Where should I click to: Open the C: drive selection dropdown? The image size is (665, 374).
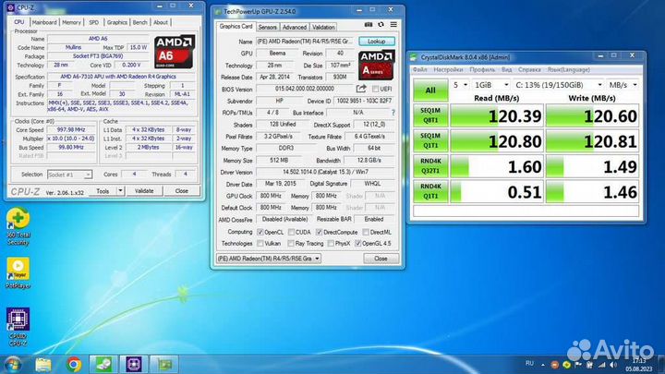[x=559, y=85]
